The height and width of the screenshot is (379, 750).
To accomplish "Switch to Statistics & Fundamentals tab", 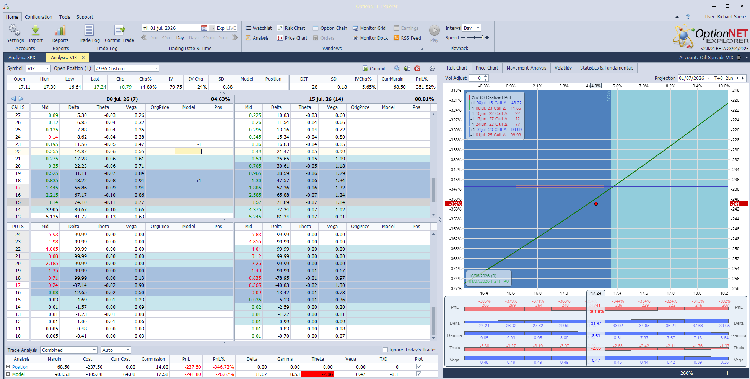I will [x=607, y=68].
